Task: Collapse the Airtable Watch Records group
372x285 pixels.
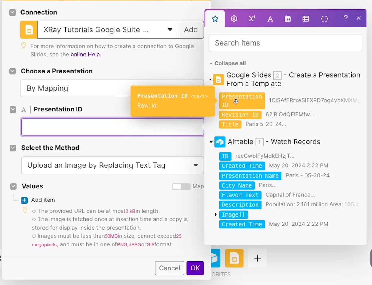Action: click(211, 142)
